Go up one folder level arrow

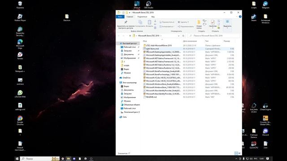130,36
